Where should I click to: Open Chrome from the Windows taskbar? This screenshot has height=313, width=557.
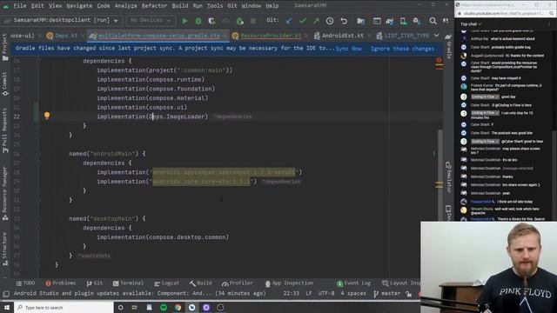click(x=178, y=307)
